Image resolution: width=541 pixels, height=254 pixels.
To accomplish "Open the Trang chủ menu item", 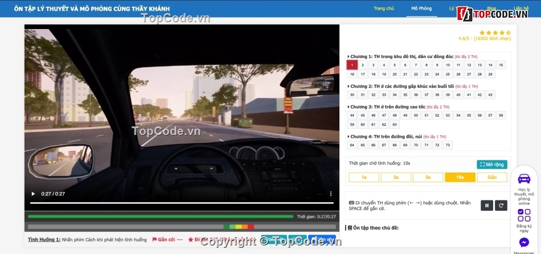I will tap(383, 9).
